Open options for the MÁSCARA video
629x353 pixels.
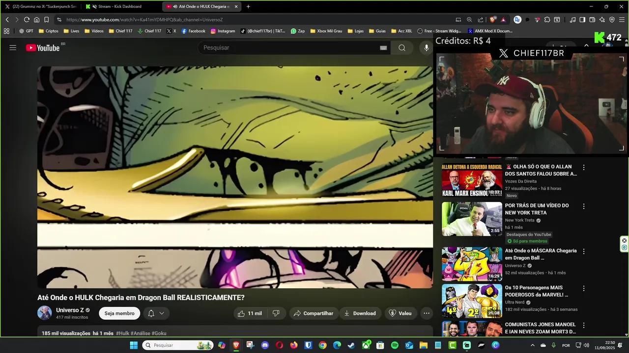pos(584,252)
